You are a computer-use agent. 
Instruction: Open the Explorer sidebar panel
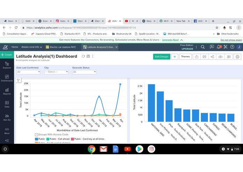7,65
